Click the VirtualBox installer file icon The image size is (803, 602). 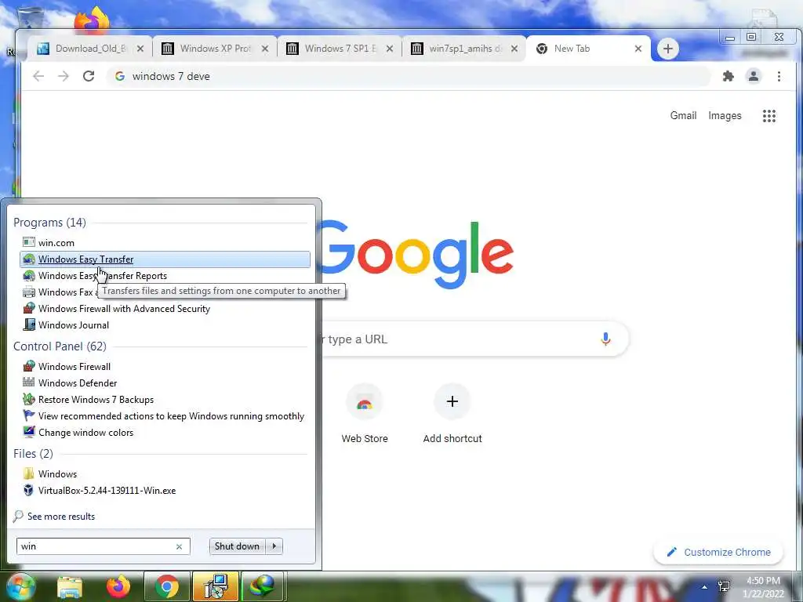29,490
